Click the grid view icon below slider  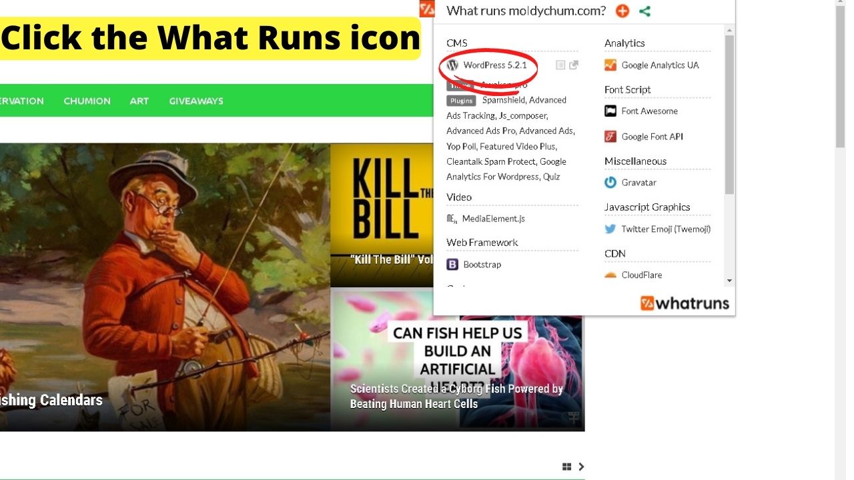[567, 467]
